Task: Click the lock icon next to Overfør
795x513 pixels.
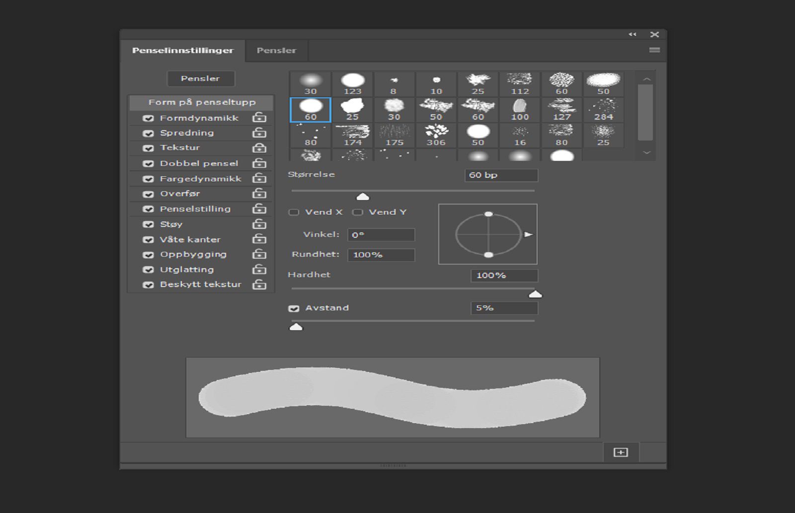Action: click(259, 194)
